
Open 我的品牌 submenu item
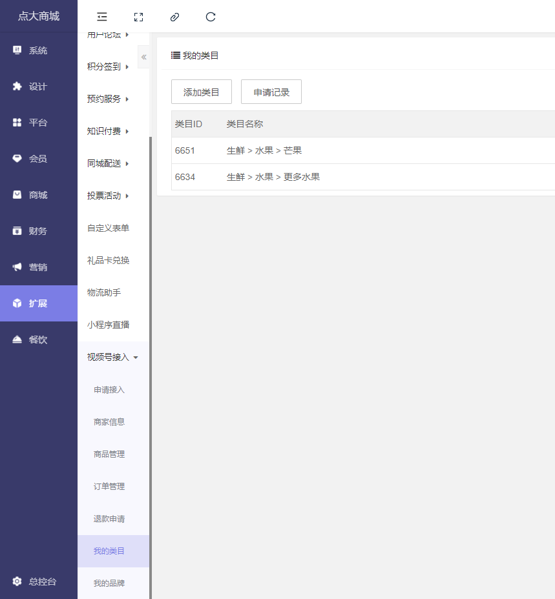tap(109, 584)
